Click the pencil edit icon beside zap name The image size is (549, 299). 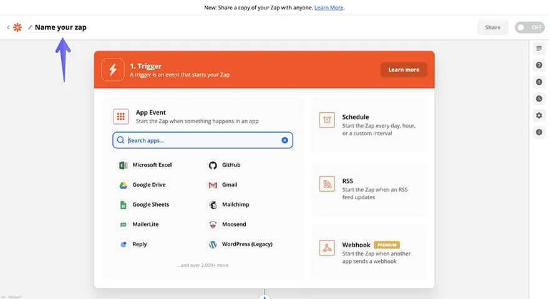[x=30, y=27]
